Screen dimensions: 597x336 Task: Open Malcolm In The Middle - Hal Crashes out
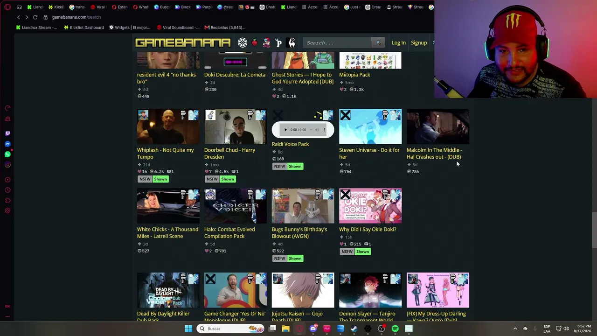[434, 154]
